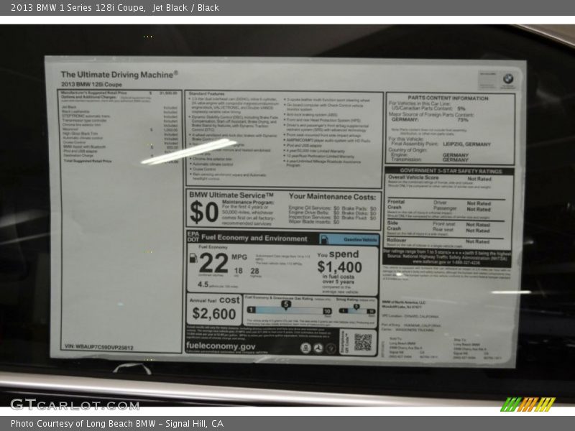The width and height of the screenshot is (575, 431).
Task: Click the Annual fuel cost label
Action: (x=214, y=300)
